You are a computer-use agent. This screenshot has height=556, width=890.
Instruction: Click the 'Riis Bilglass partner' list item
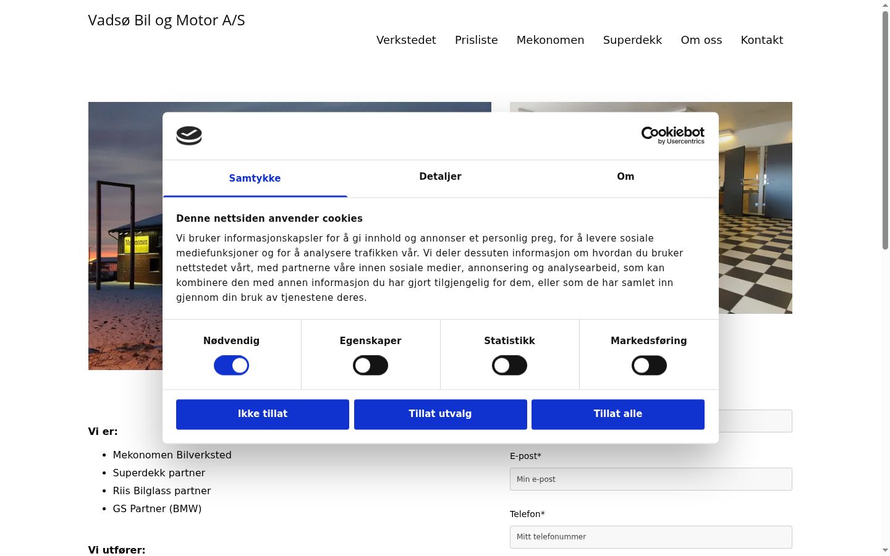[x=162, y=491]
